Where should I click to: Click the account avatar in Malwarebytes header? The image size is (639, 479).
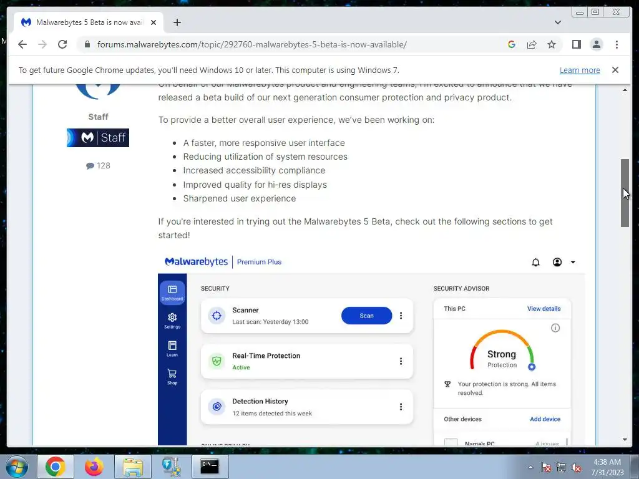pos(557,263)
